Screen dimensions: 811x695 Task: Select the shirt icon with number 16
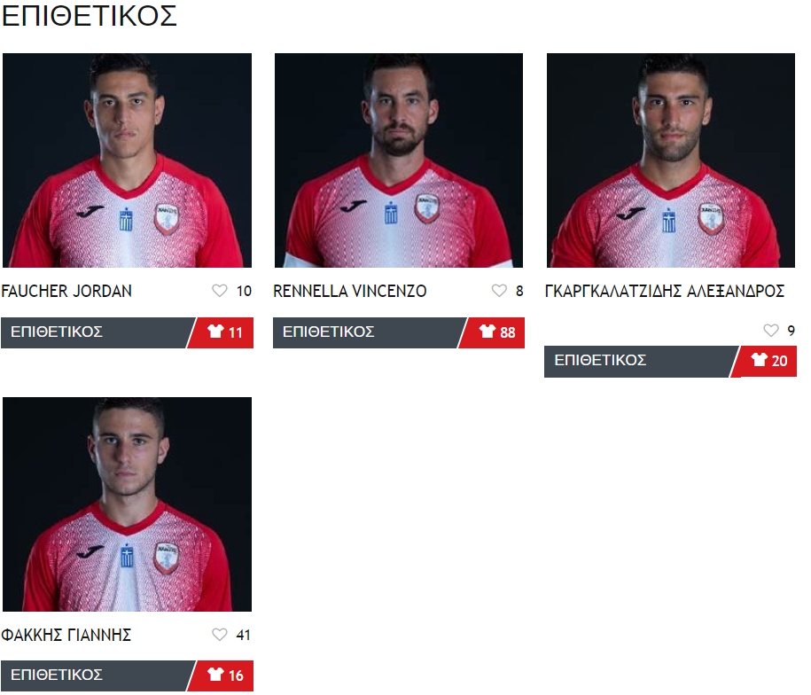(215, 675)
